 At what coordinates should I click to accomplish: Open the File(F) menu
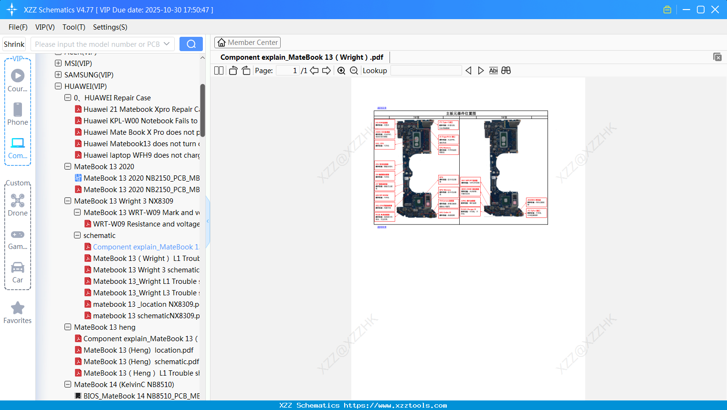point(18,27)
